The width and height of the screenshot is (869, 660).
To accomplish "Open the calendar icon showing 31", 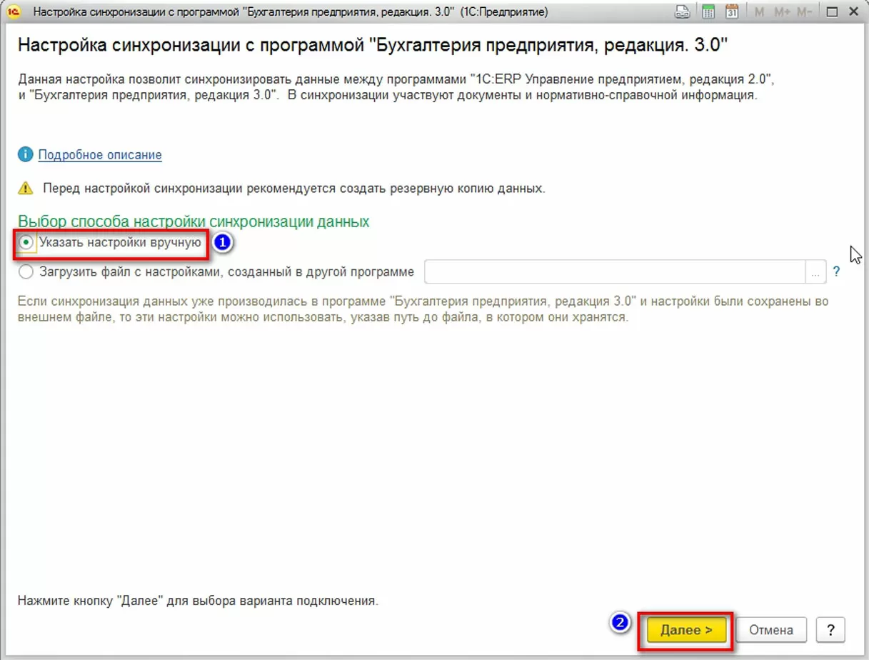I will (732, 11).
